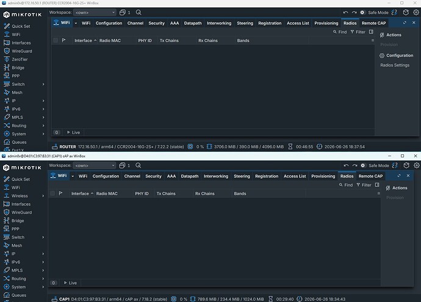The height and width of the screenshot is (302, 421).
Task: Sort by Interface column in ROUTER table
Action: [x=85, y=40]
